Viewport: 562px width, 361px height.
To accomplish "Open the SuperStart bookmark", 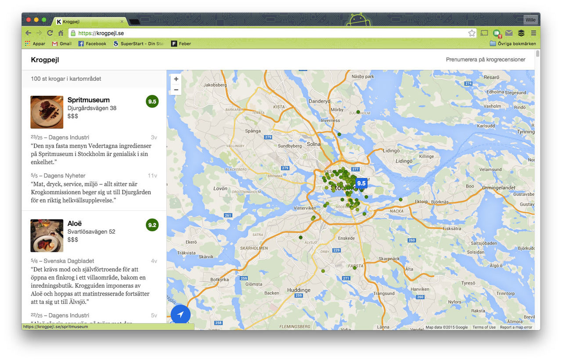I will [x=138, y=43].
